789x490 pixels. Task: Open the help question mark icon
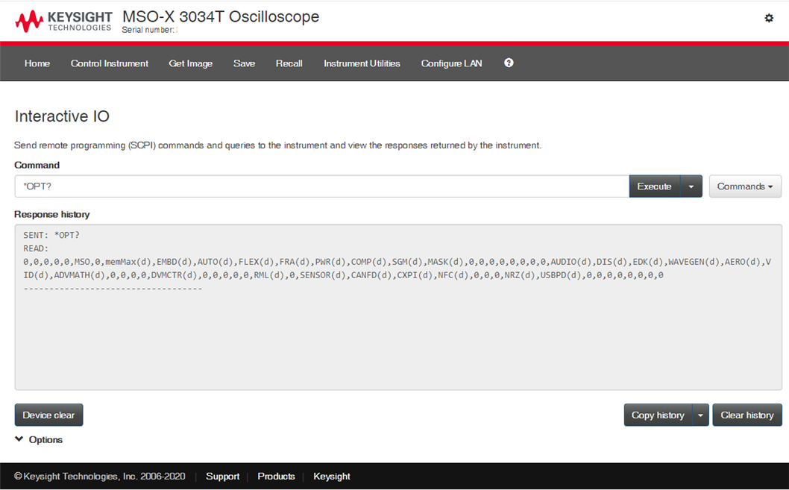tap(509, 63)
